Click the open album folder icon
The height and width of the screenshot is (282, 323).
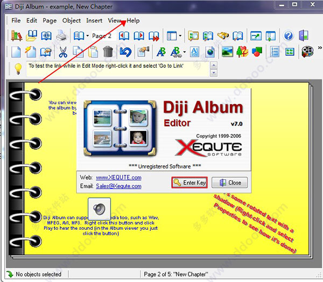(32, 36)
